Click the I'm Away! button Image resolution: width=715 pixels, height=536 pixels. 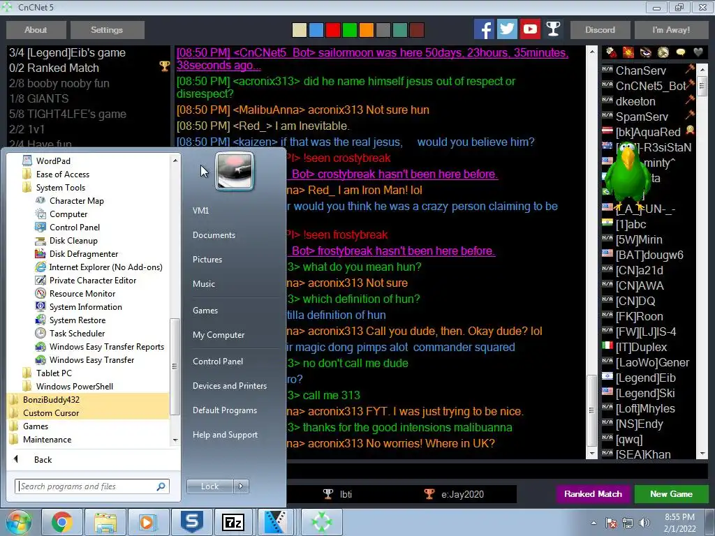coord(671,30)
